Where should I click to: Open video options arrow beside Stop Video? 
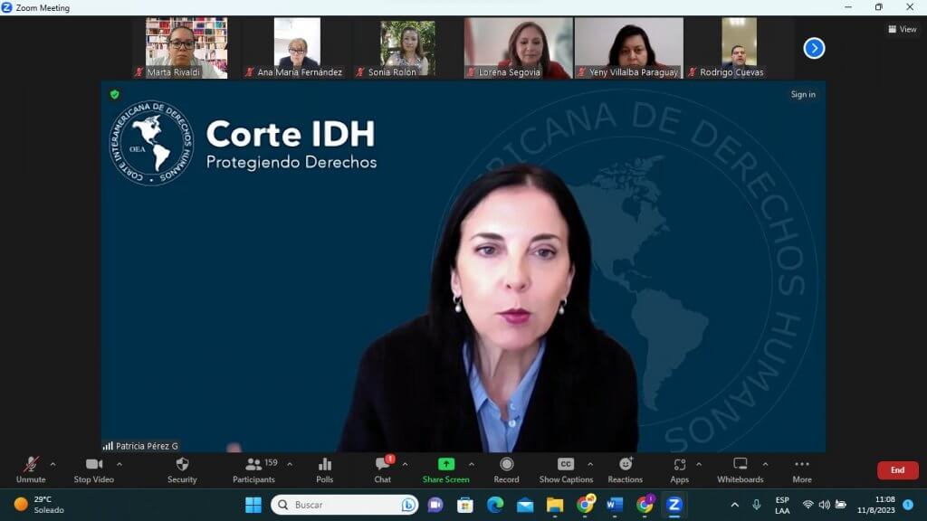click(x=119, y=464)
